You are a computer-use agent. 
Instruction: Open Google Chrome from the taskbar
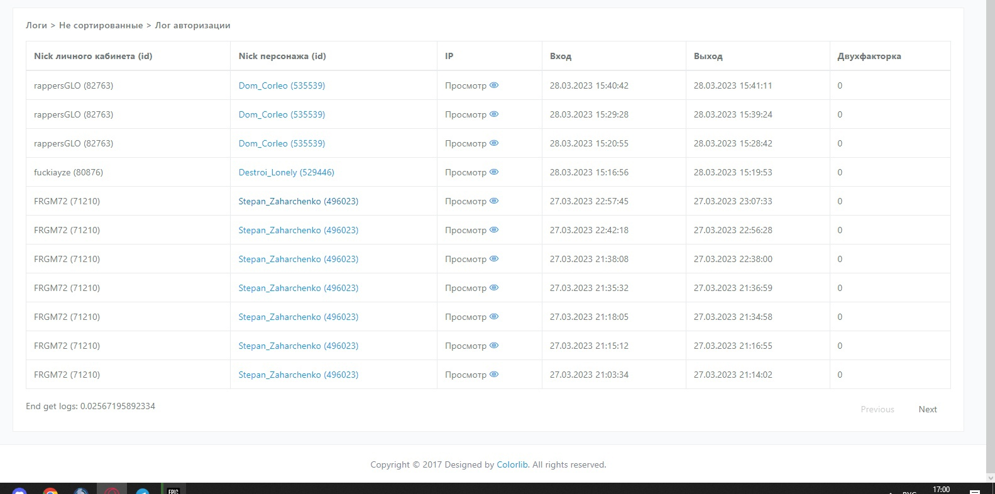tap(50, 490)
